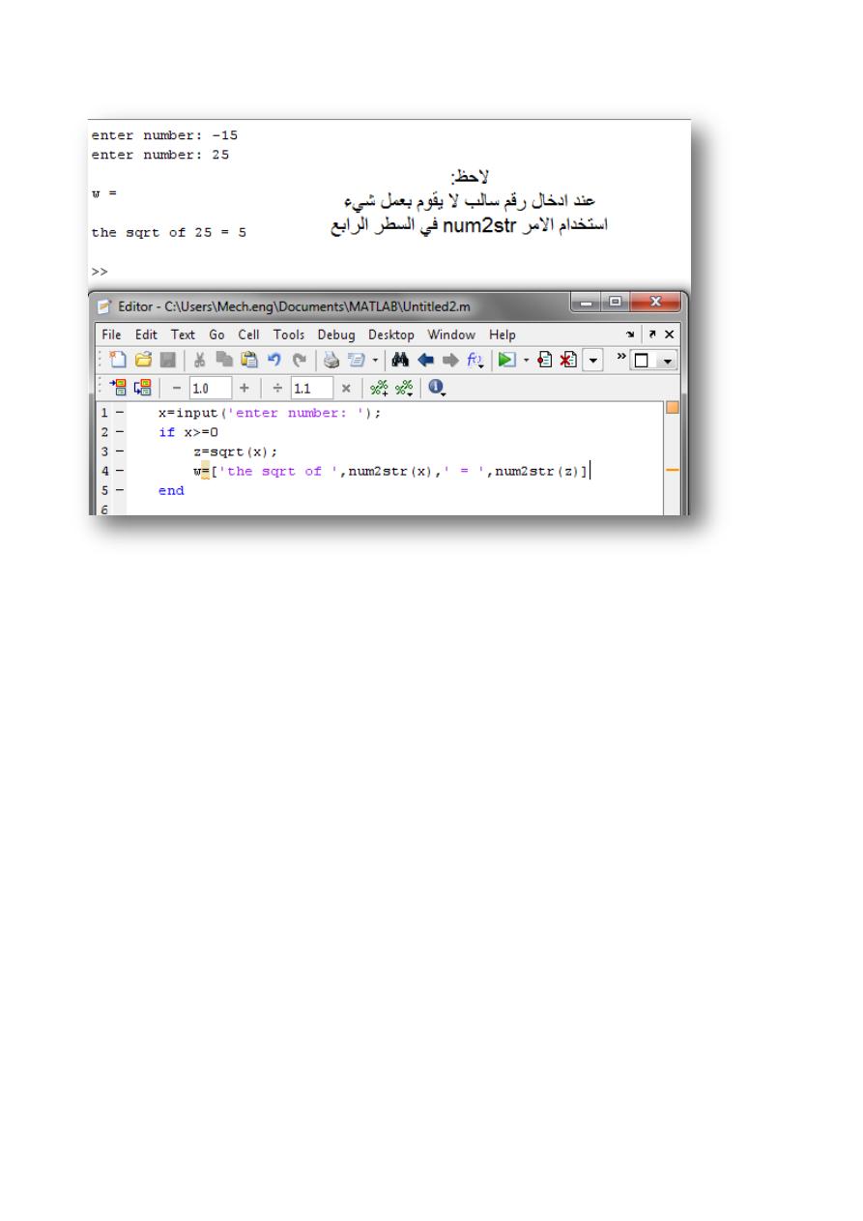863x1221 pixels.
Task: Open the publish icon's dropdown arrow
Action: (375, 361)
